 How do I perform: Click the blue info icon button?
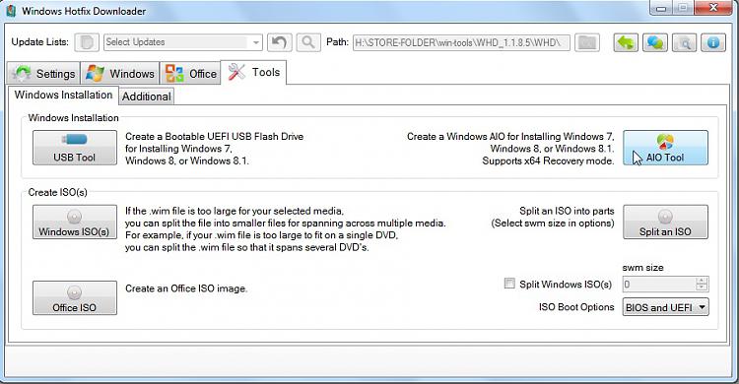coord(713,42)
